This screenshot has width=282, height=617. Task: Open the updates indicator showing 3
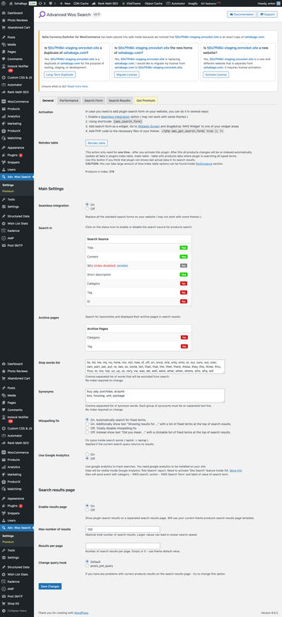tap(42, 3)
